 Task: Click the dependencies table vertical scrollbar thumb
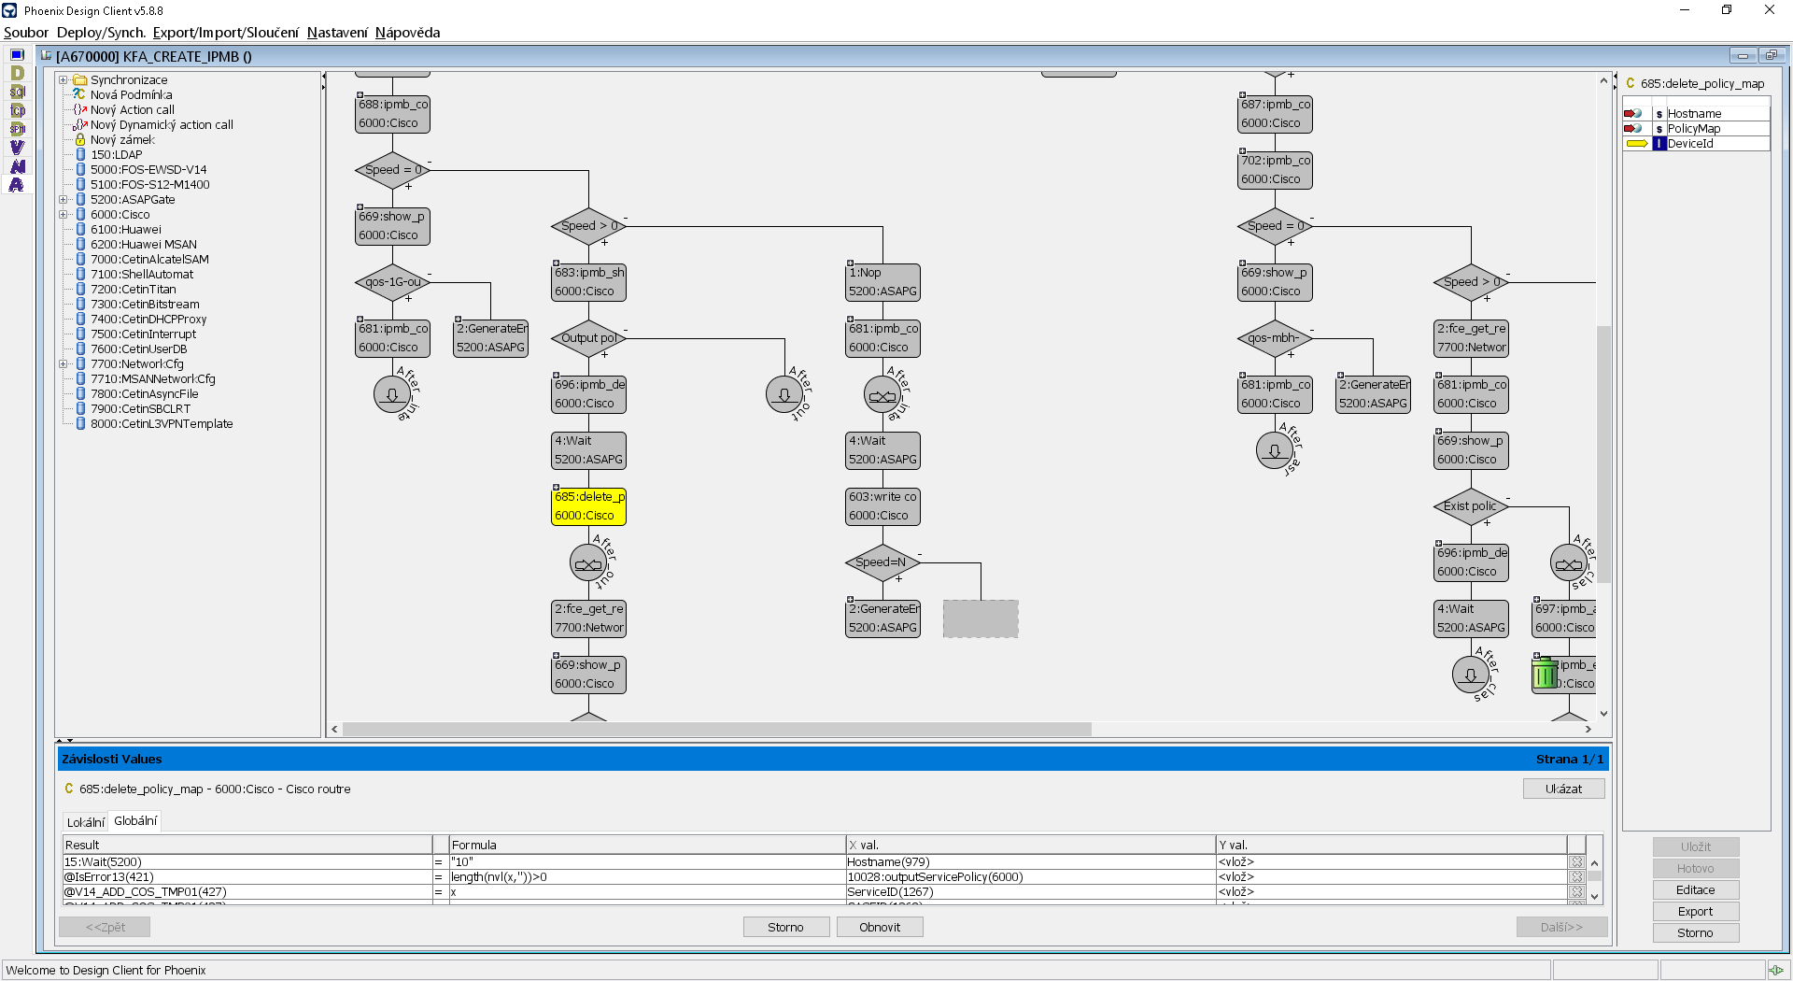click(x=1595, y=876)
